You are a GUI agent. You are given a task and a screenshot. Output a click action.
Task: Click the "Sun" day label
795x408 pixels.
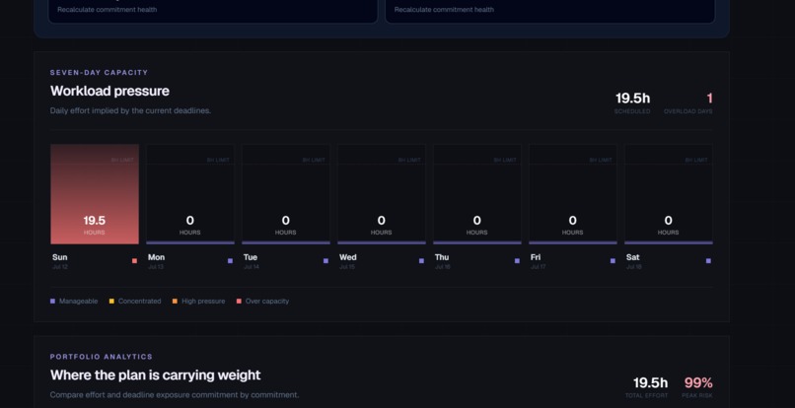(x=59, y=257)
